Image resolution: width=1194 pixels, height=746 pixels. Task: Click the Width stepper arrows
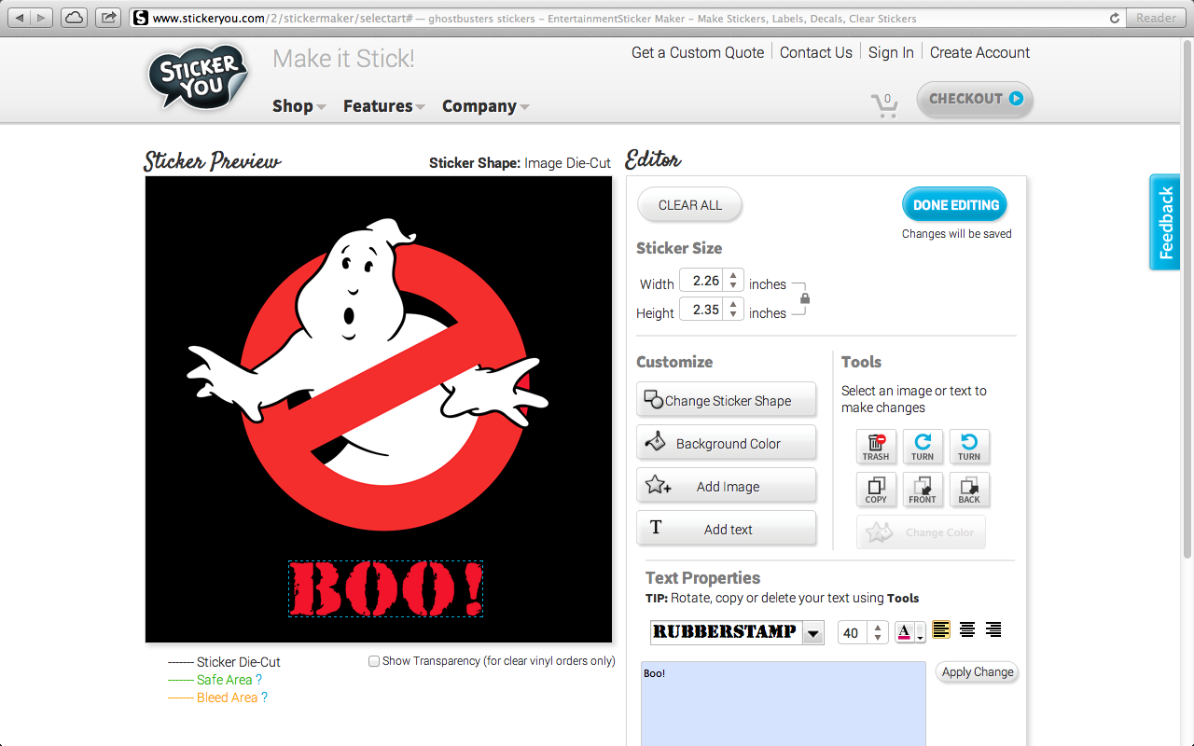pyautogui.click(x=733, y=280)
